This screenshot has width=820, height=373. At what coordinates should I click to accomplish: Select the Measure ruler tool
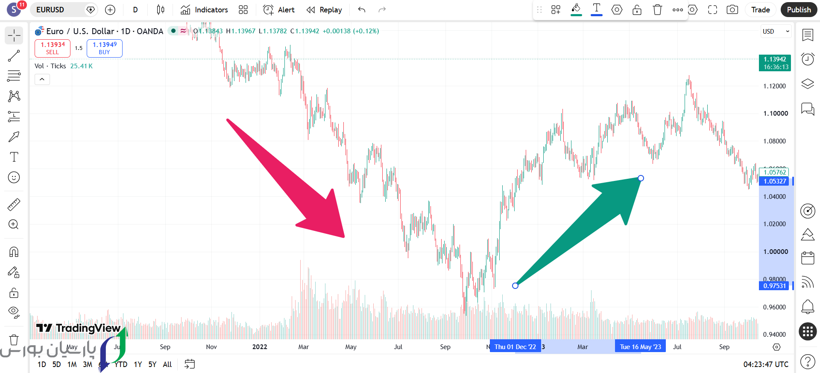pos(14,205)
